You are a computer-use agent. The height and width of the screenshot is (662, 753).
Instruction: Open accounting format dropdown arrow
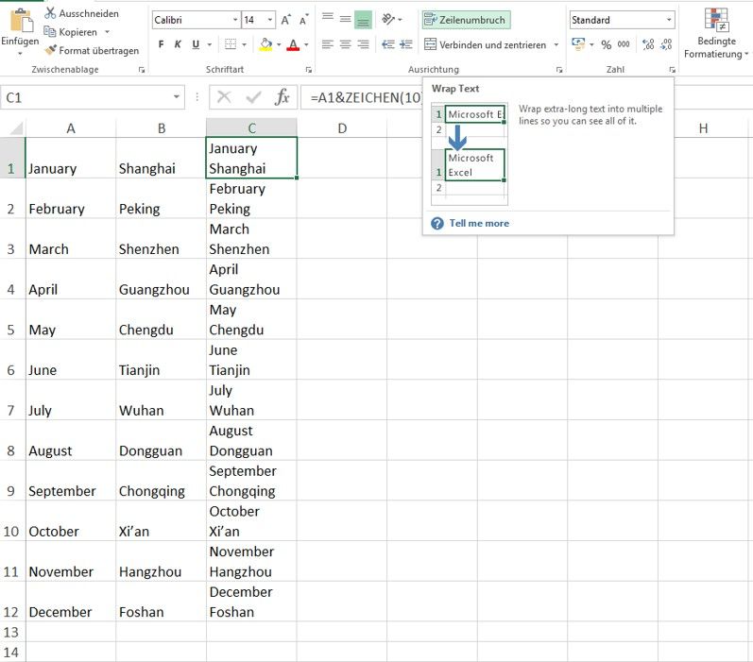pyautogui.click(x=591, y=44)
